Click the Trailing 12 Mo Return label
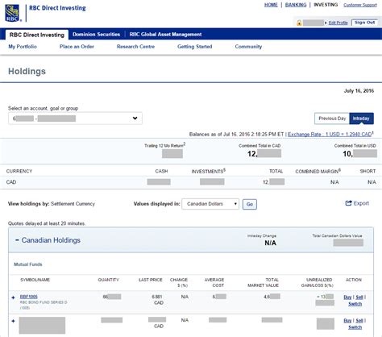Viewport: 382px width, 337px height. pos(164,145)
